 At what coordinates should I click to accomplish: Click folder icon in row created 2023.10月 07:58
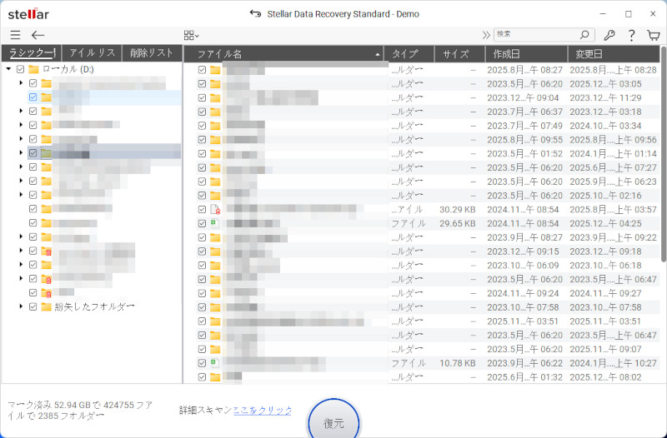[215, 307]
